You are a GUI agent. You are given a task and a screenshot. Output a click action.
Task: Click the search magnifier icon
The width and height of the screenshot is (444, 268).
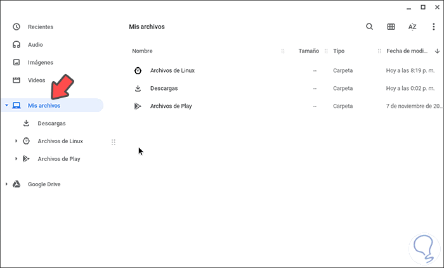pyautogui.click(x=370, y=27)
